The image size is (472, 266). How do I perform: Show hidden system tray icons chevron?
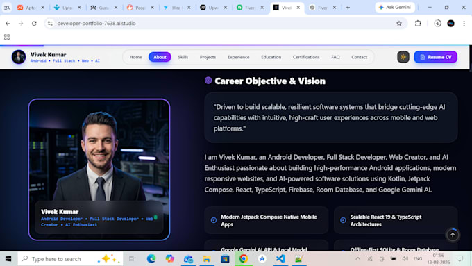[357, 259]
